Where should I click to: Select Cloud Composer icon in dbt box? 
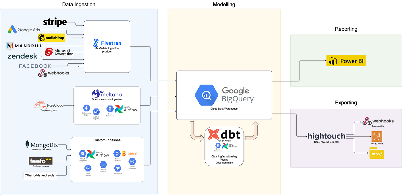(x=218, y=145)
